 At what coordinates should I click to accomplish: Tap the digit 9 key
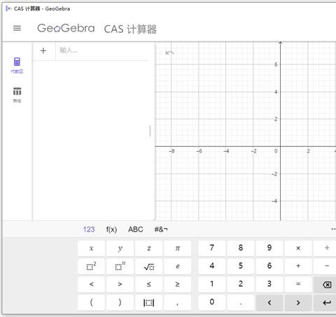pyautogui.click(x=269, y=248)
